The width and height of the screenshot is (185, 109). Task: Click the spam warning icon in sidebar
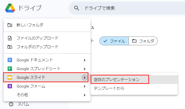coord(11,104)
